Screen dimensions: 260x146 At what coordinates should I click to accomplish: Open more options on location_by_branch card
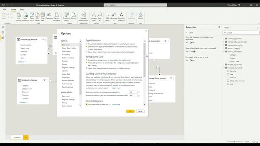click(46, 40)
